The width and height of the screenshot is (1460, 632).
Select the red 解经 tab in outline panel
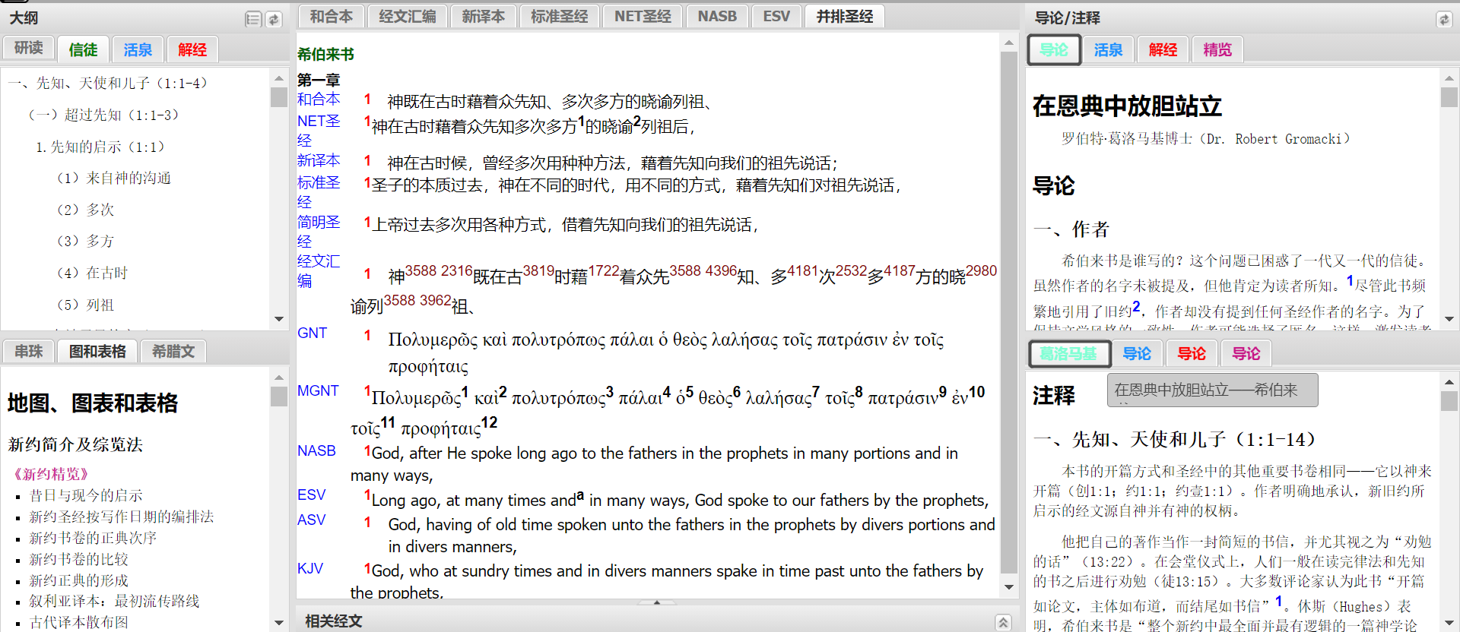(192, 49)
